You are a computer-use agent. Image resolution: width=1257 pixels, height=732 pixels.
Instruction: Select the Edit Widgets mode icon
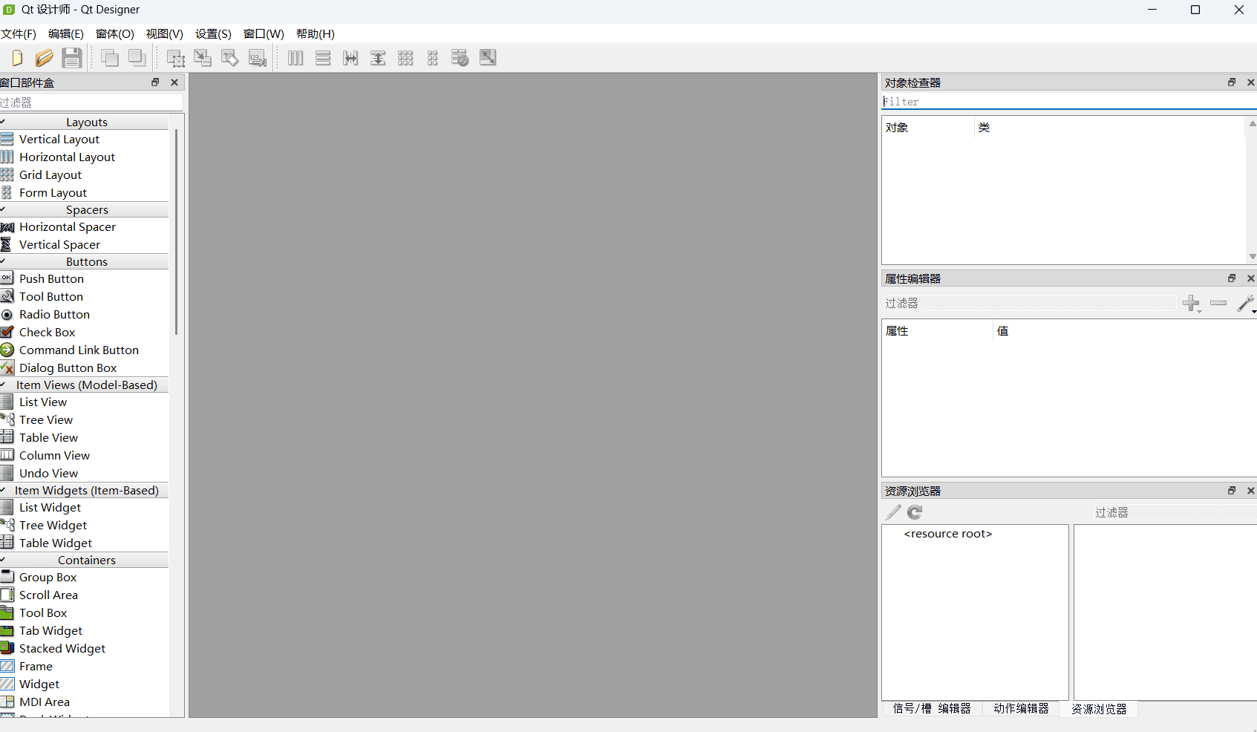point(176,58)
